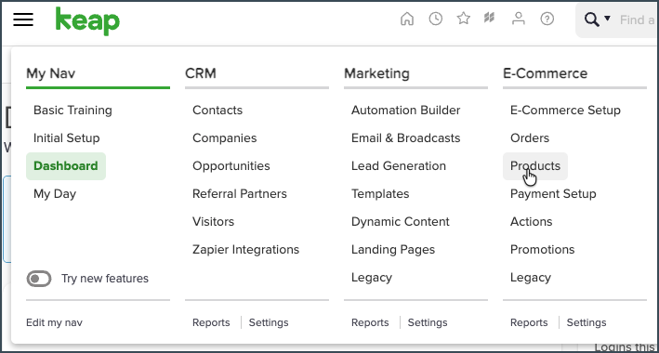Click Edit my nav link
Screen dimensions: 659x353
(54, 322)
